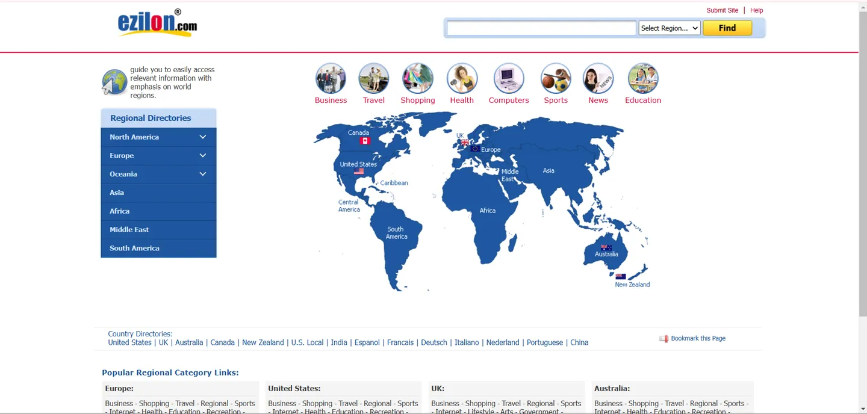
Task: Click the Business text link under icon
Action: [x=331, y=100]
